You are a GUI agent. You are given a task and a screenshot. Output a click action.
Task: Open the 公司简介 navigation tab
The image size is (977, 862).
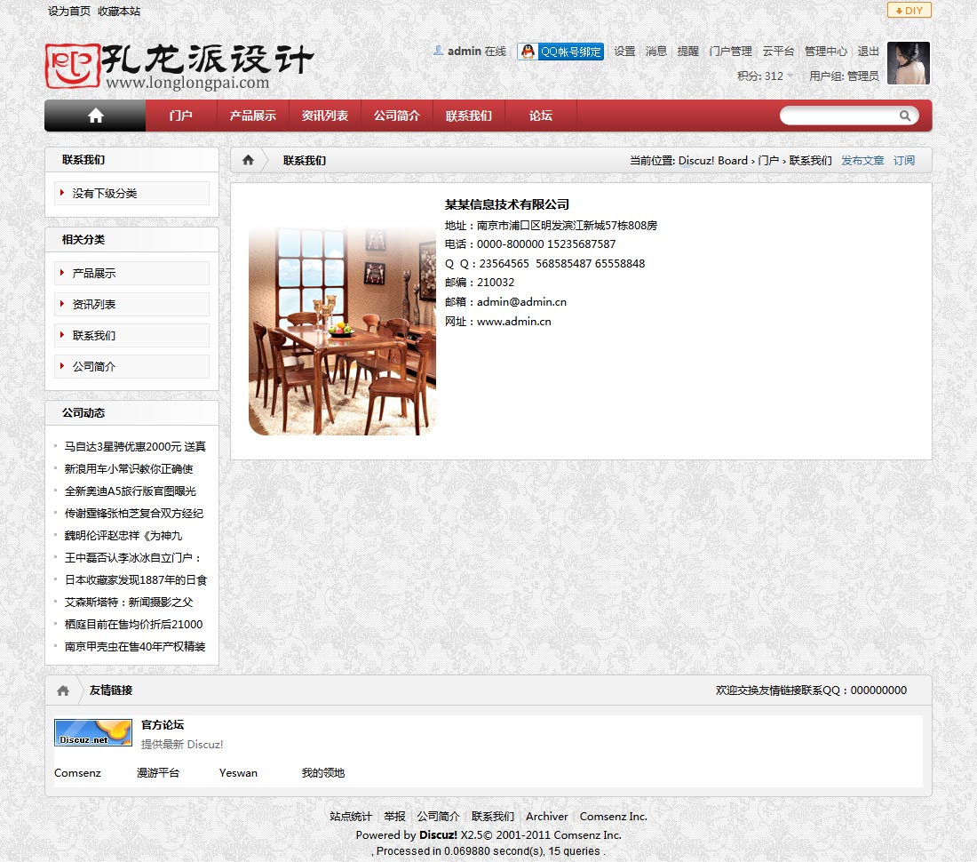point(397,116)
